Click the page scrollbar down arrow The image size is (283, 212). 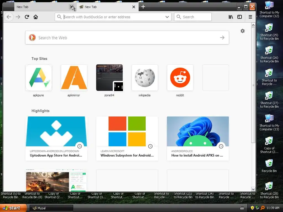253,189
